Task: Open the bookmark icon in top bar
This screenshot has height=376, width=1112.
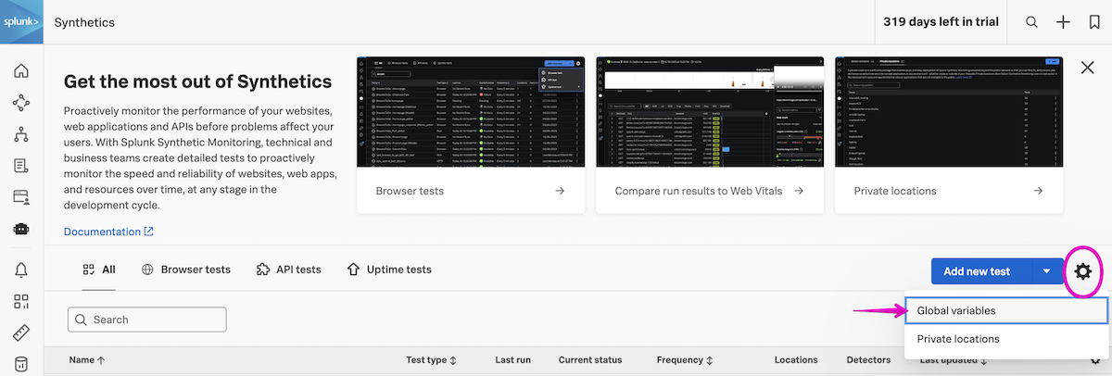Action: pos(1094,22)
